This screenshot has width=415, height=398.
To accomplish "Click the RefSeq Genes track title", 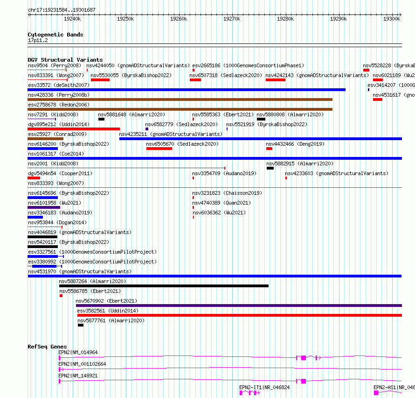I will coord(47,347).
